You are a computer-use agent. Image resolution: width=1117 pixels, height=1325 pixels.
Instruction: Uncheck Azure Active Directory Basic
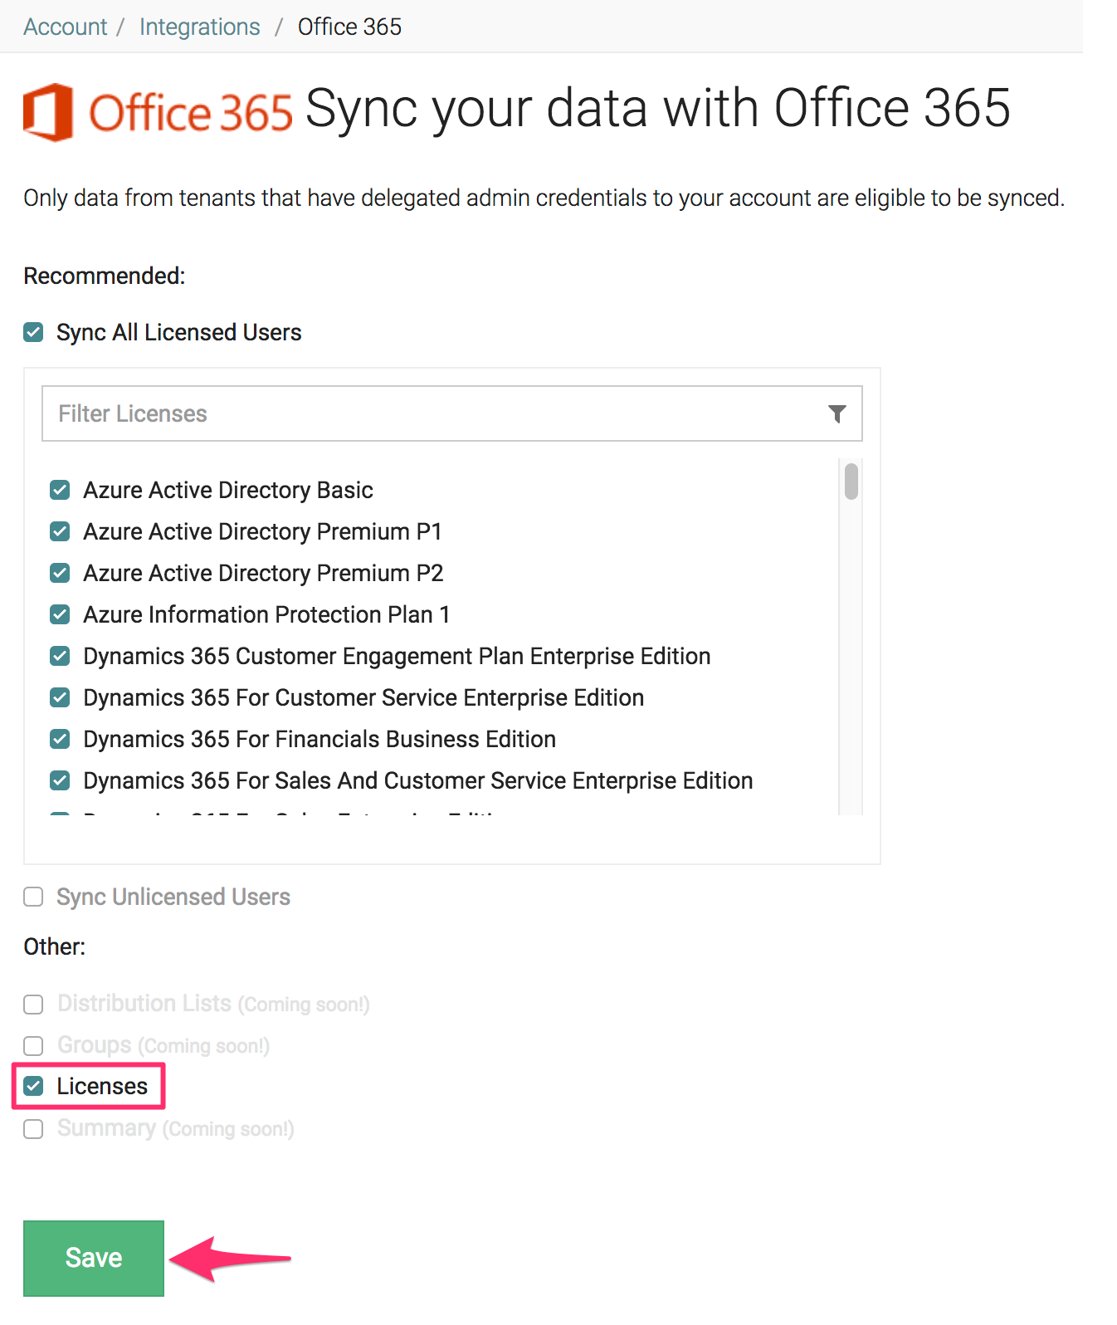[x=60, y=490]
